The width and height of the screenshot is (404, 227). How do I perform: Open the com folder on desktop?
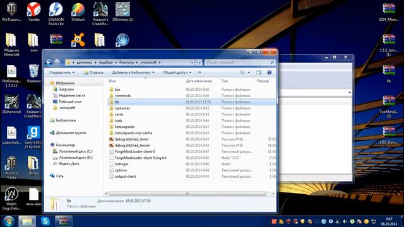[x=33, y=42]
